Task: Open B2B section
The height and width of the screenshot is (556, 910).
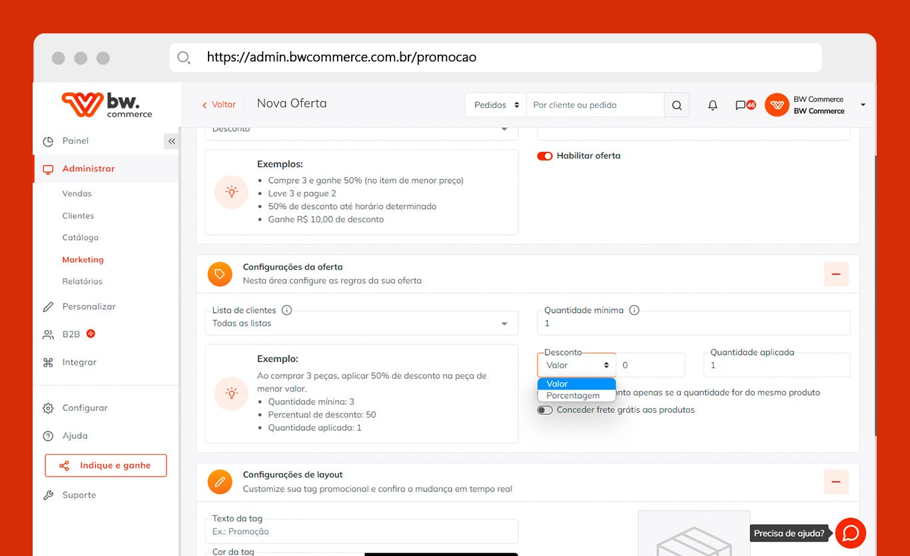Action: (71, 334)
